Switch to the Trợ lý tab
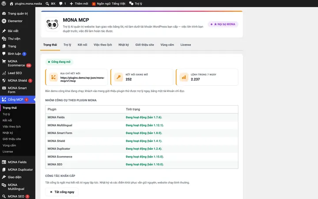The image size is (318, 199). 67,45
